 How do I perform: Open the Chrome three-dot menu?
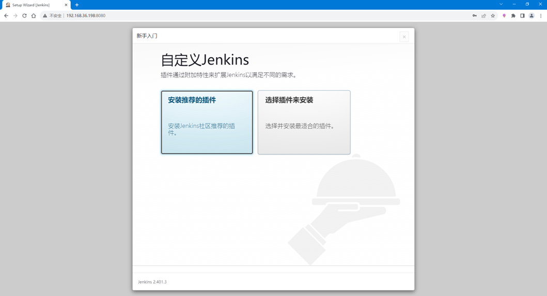coord(541,15)
